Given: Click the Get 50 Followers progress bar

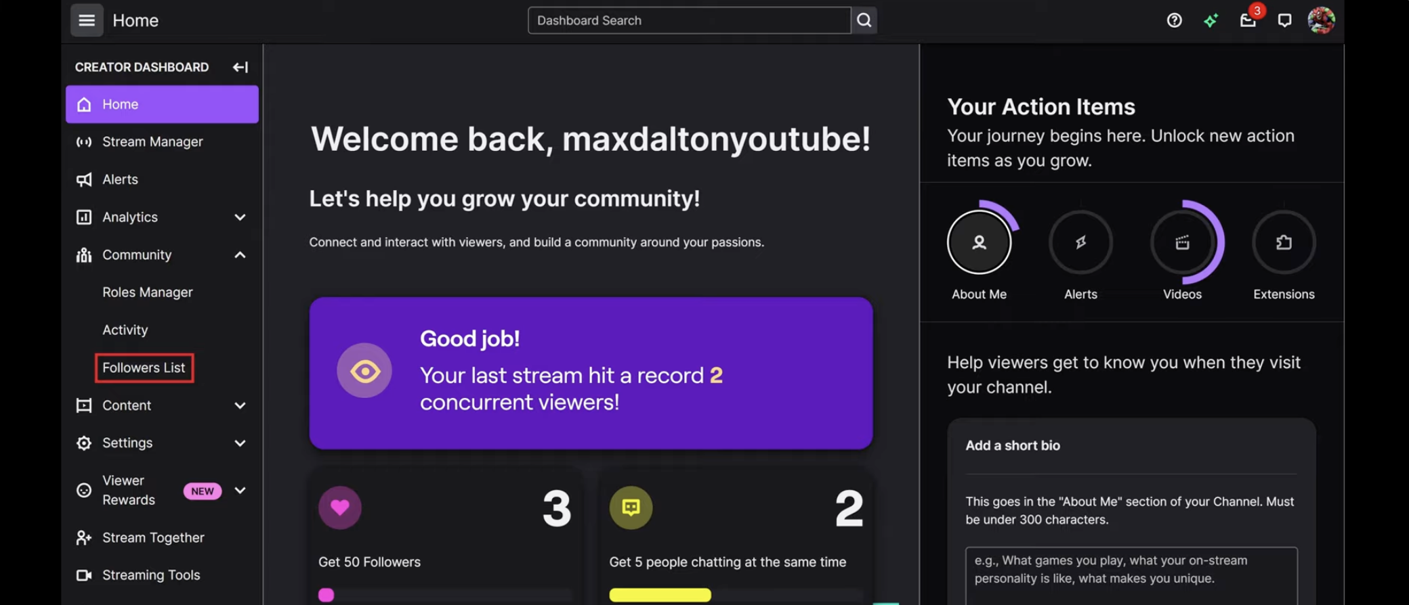Looking at the screenshot, I should click(446, 595).
